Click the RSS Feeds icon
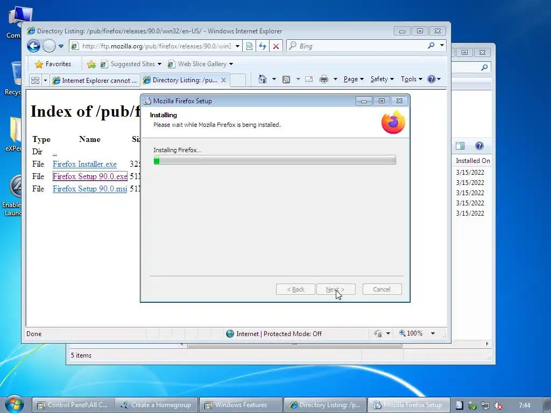Viewport: 551px width, 413px height. 286,80
